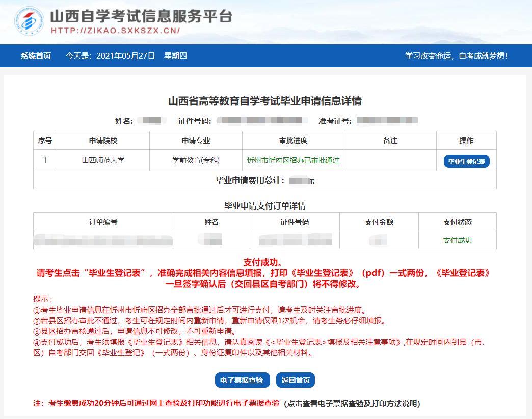Viewport: 532px width, 419px height.
Task: Click the 操作 column header
Action: click(x=466, y=141)
